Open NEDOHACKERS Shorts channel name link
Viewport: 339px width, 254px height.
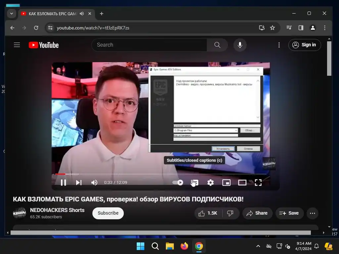(x=57, y=210)
